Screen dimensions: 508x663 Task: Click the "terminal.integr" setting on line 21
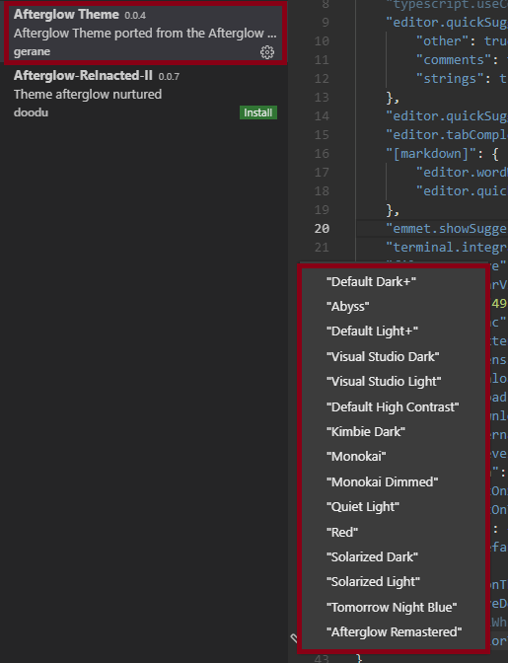[x=446, y=248]
